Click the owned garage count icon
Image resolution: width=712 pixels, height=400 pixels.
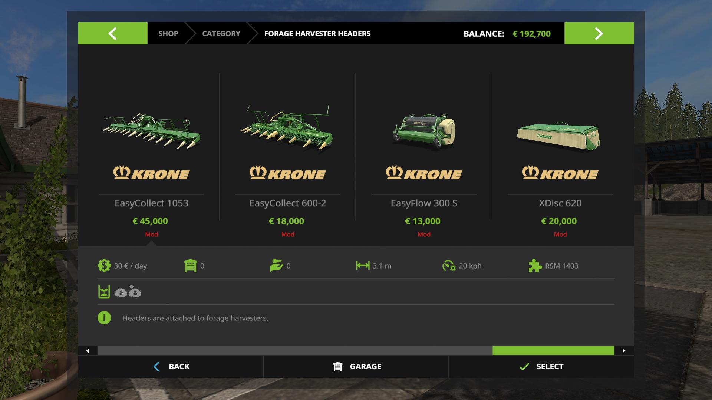(x=190, y=266)
